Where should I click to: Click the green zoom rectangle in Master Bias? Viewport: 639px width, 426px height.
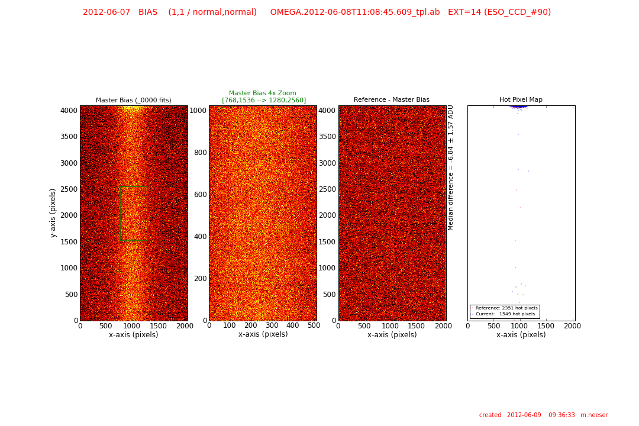120,213
